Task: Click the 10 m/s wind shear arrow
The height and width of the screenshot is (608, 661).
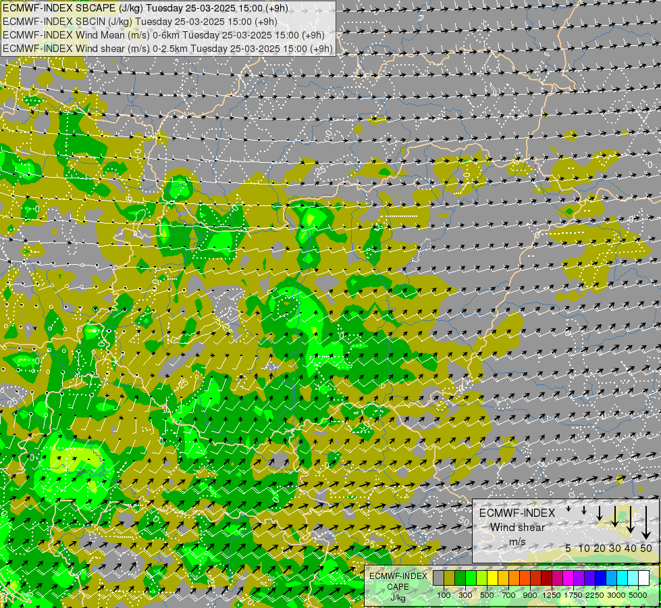Action: 584,510
